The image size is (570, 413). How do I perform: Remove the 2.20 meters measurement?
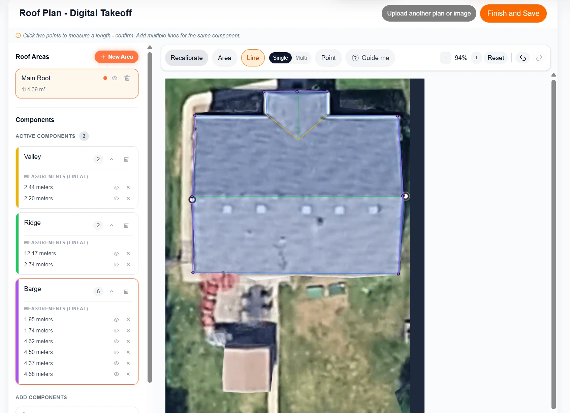[x=128, y=199]
